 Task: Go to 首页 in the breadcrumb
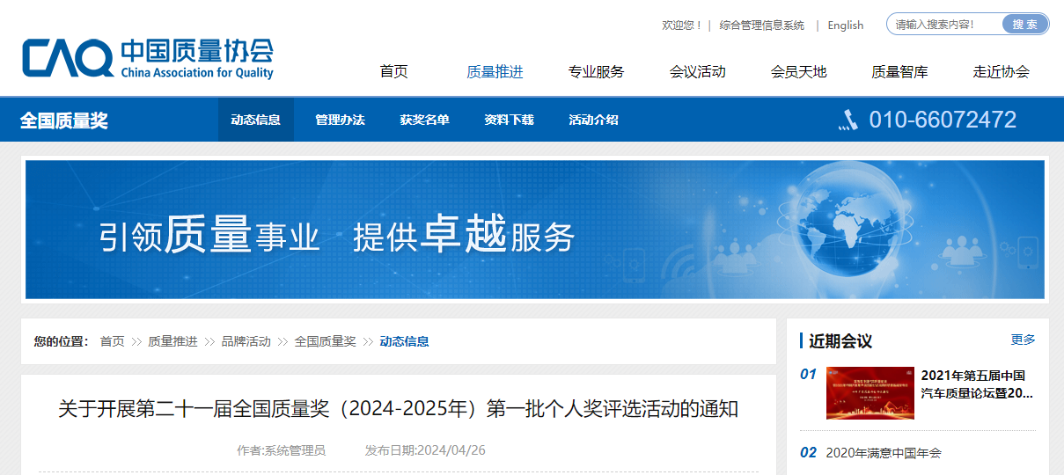(x=112, y=341)
